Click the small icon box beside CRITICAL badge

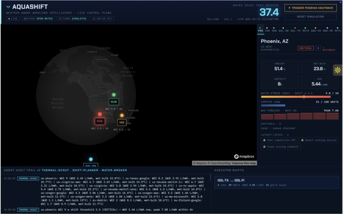tap(318, 48)
